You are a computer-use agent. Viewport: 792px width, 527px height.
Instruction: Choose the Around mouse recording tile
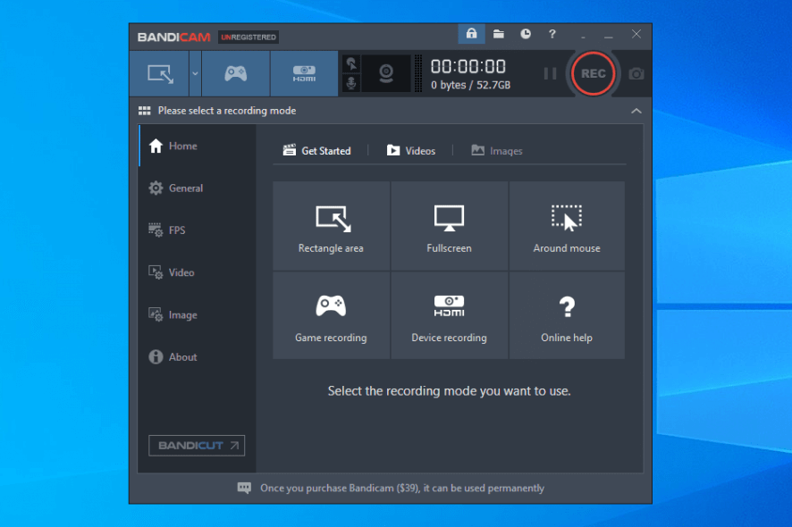(567, 226)
